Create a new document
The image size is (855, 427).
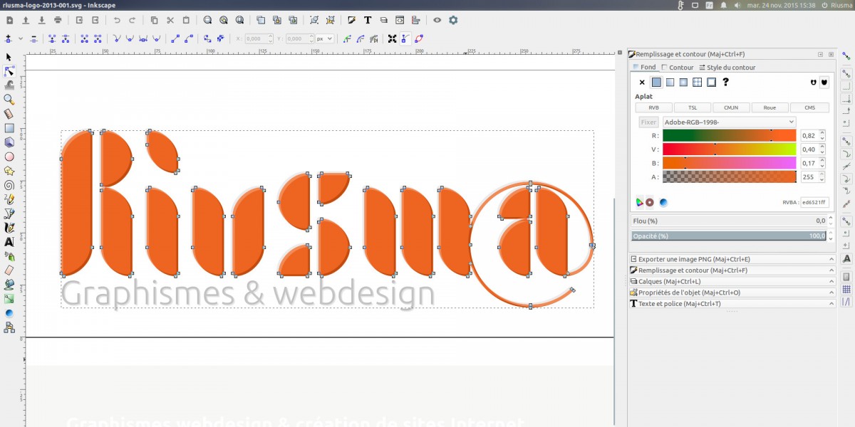click(9, 21)
